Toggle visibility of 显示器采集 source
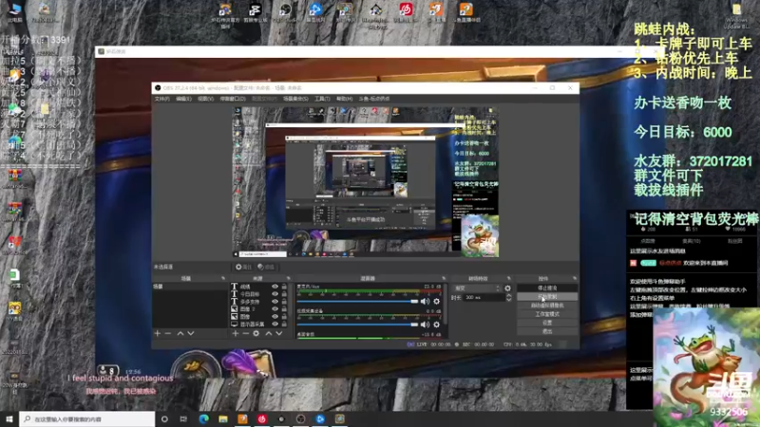The image size is (760, 427). pyautogui.click(x=275, y=324)
